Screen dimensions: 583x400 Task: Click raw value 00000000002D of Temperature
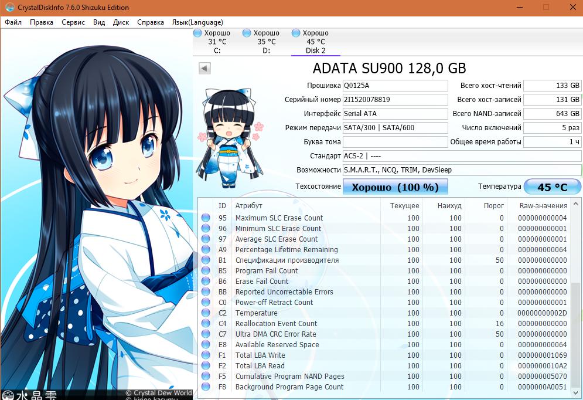[542, 313]
